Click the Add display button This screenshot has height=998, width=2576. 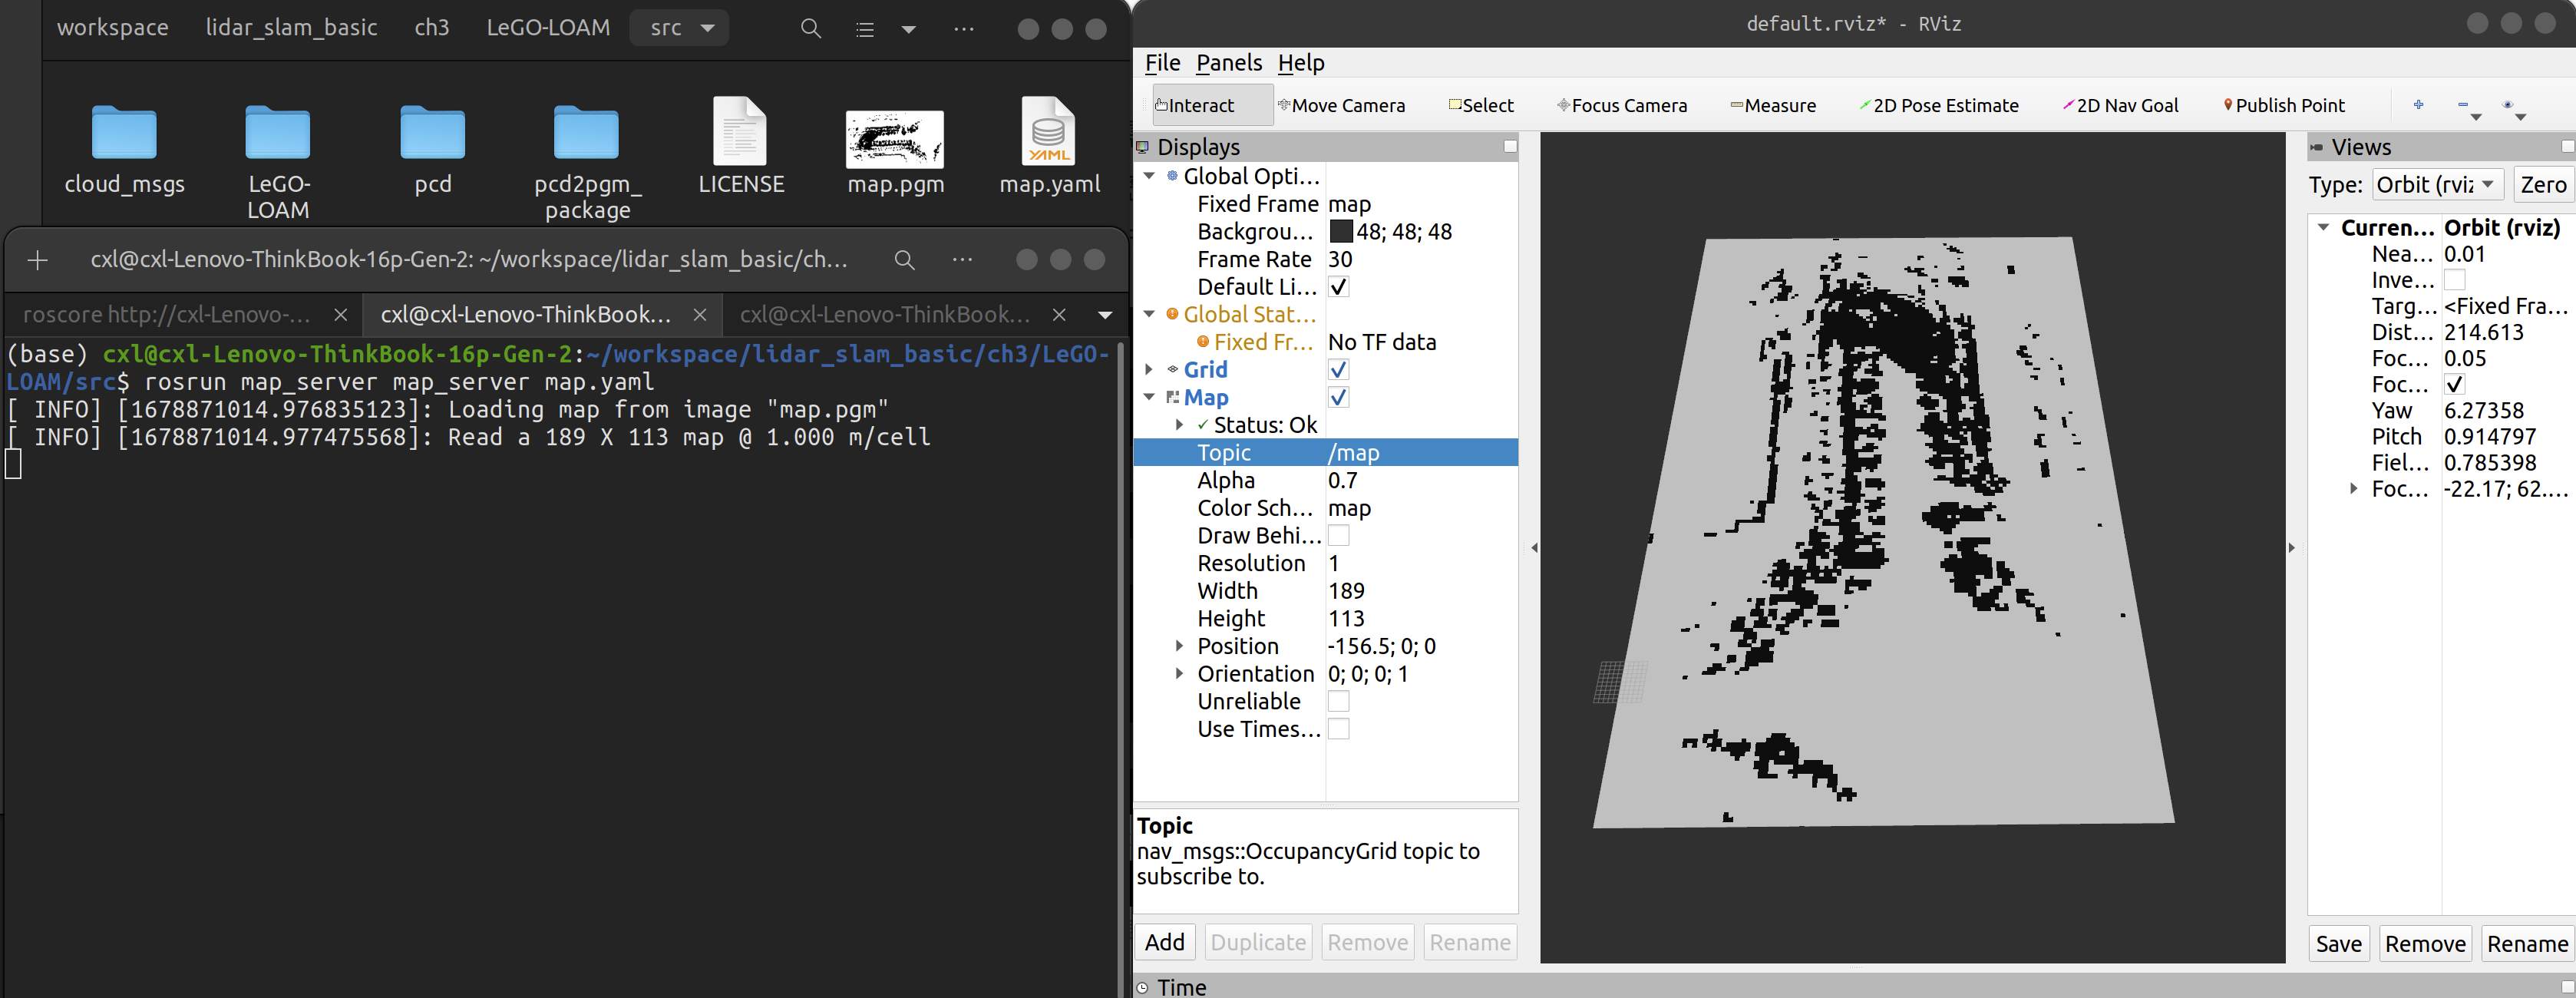[x=1164, y=942]
